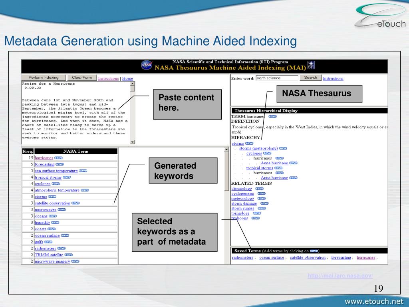Open the sea surface temperature link

click(56, 171)
